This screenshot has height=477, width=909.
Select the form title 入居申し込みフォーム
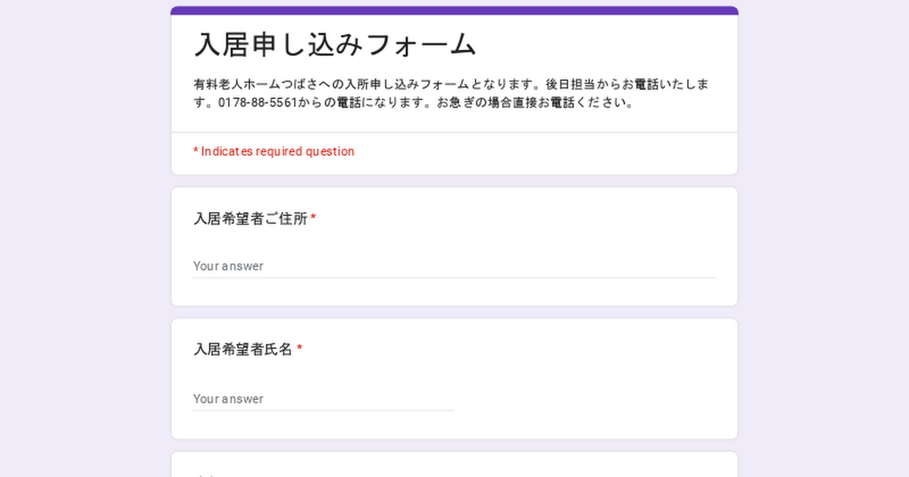(336, 45)
